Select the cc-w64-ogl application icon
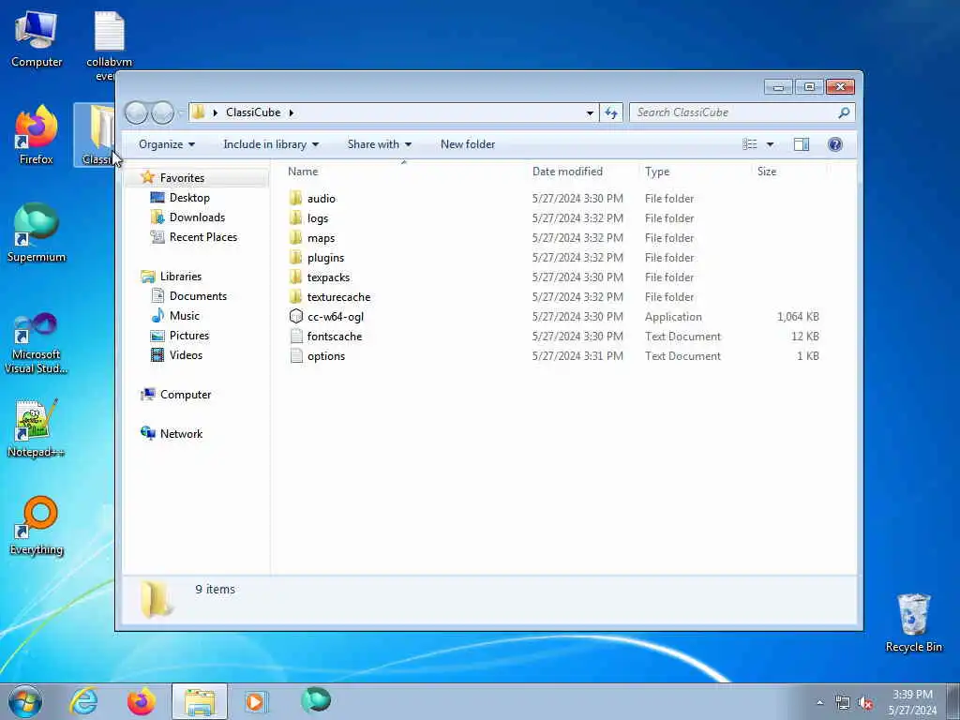This screenshot has height=720, width=960. (x=295, y=316)
